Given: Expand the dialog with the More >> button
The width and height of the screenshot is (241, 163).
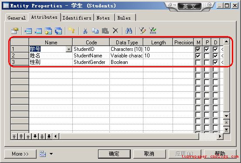Looking at the screenshot, I should coord(20,154).
